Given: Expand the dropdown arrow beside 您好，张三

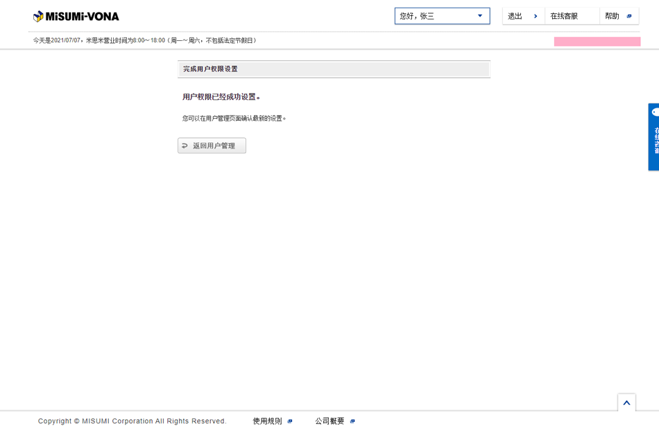Looking at the screenshot, I should pyautogui.click(x=480, y=16).
